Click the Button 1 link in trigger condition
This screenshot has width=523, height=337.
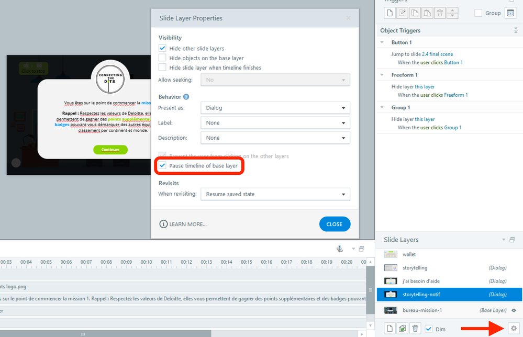pyautogui.click(x=453, y=62)
